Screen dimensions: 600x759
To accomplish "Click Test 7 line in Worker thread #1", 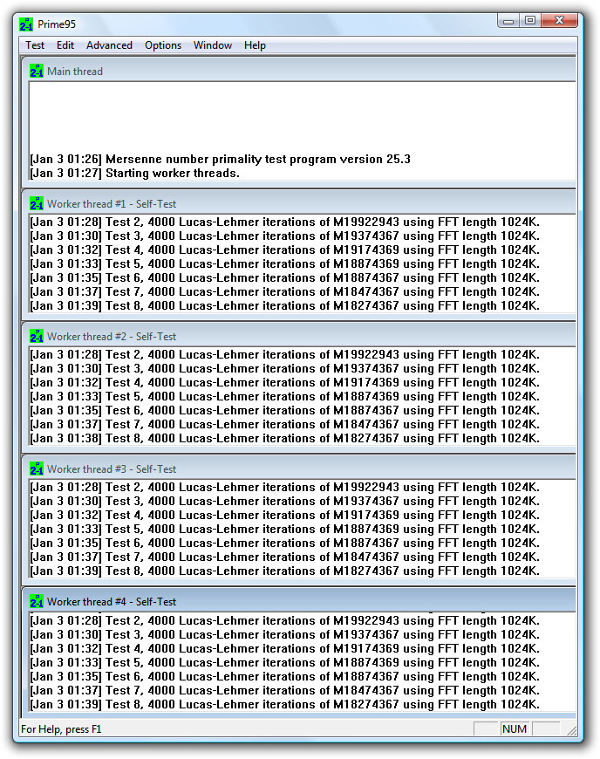I will [284, 292].
